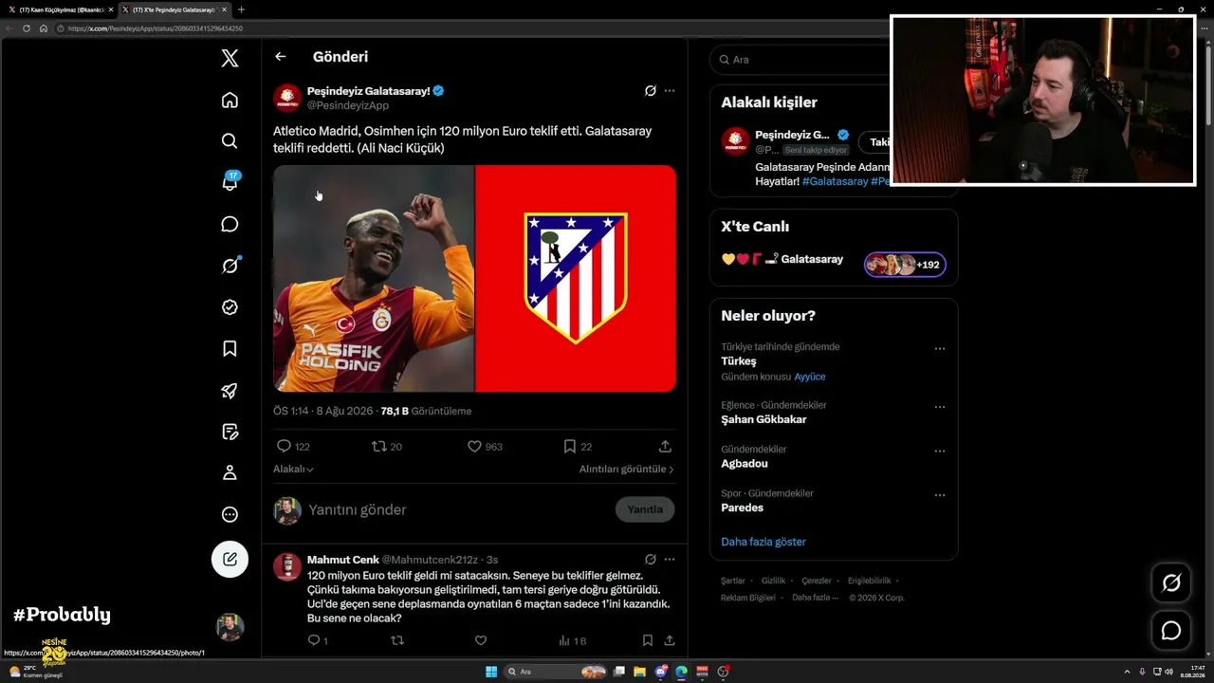Click Daha fazla göster link
Image resolution: width=1214 pixels, height=683 pixels.
[763, 542]
